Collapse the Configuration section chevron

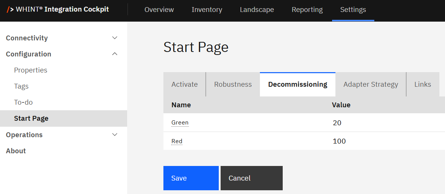[115, 54]
